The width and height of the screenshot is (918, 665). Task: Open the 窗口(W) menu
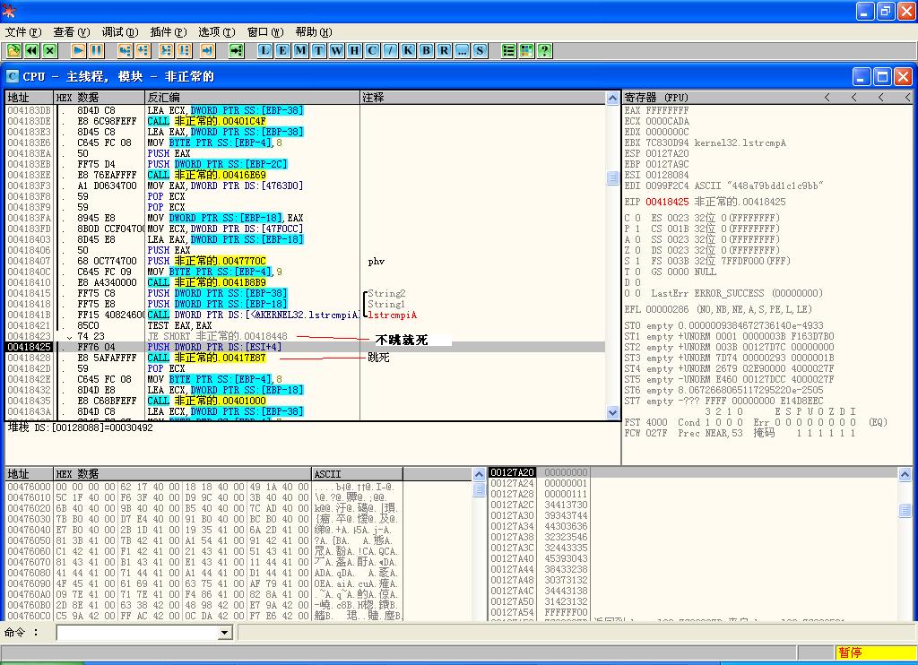[x=265, y=32]
